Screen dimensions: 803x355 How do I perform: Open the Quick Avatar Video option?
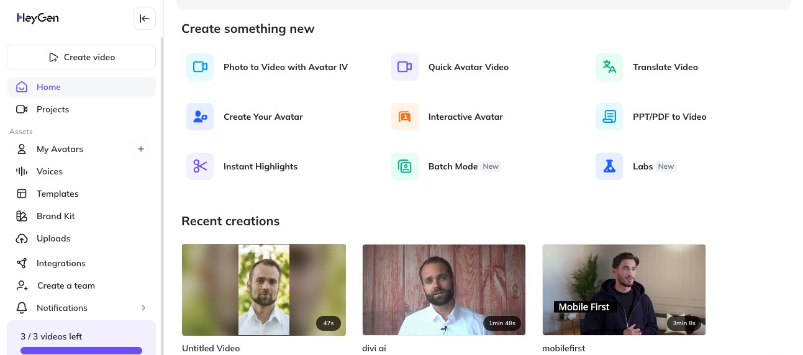click(x=468, y=67)
